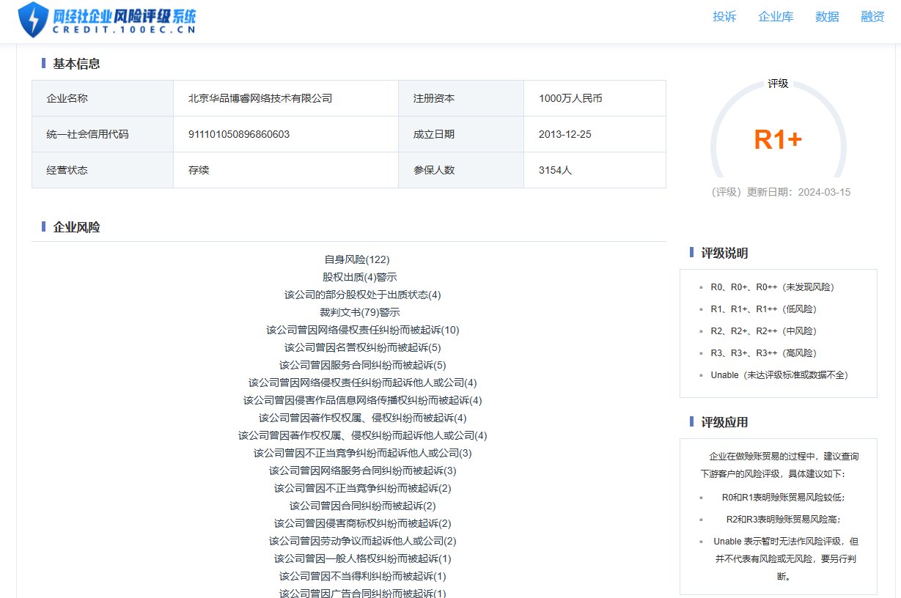Click 该公司曾因网络侵权责任纠纷而起诉他人或公司(4)

363,383
